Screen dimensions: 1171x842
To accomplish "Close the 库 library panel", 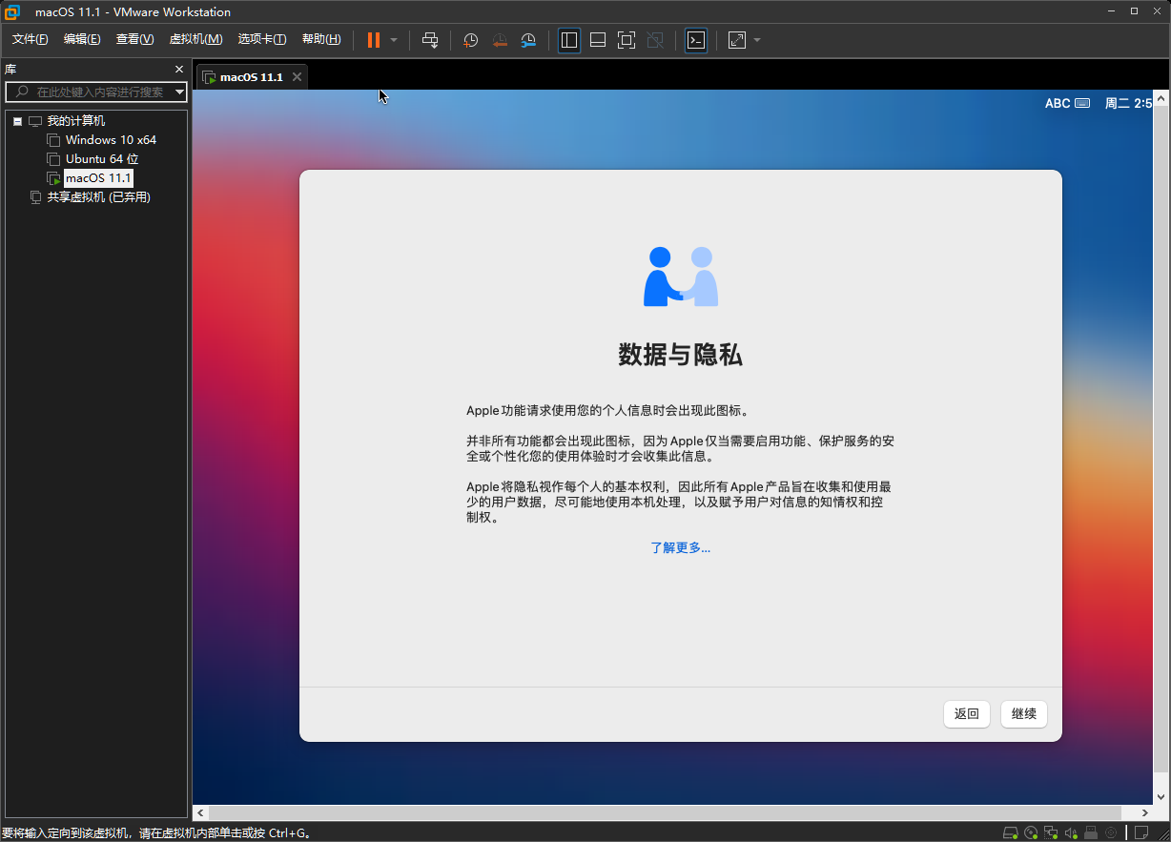I will click(179, 70).
